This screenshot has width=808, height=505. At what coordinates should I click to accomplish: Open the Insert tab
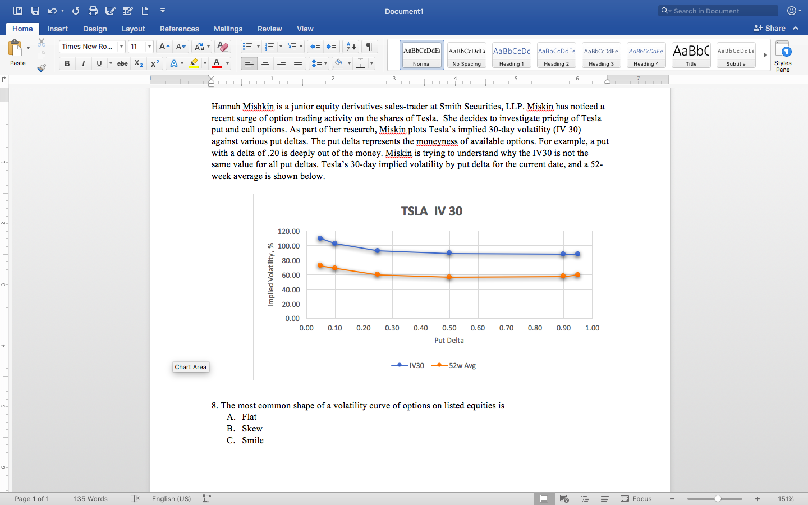[x=58, y=29]
